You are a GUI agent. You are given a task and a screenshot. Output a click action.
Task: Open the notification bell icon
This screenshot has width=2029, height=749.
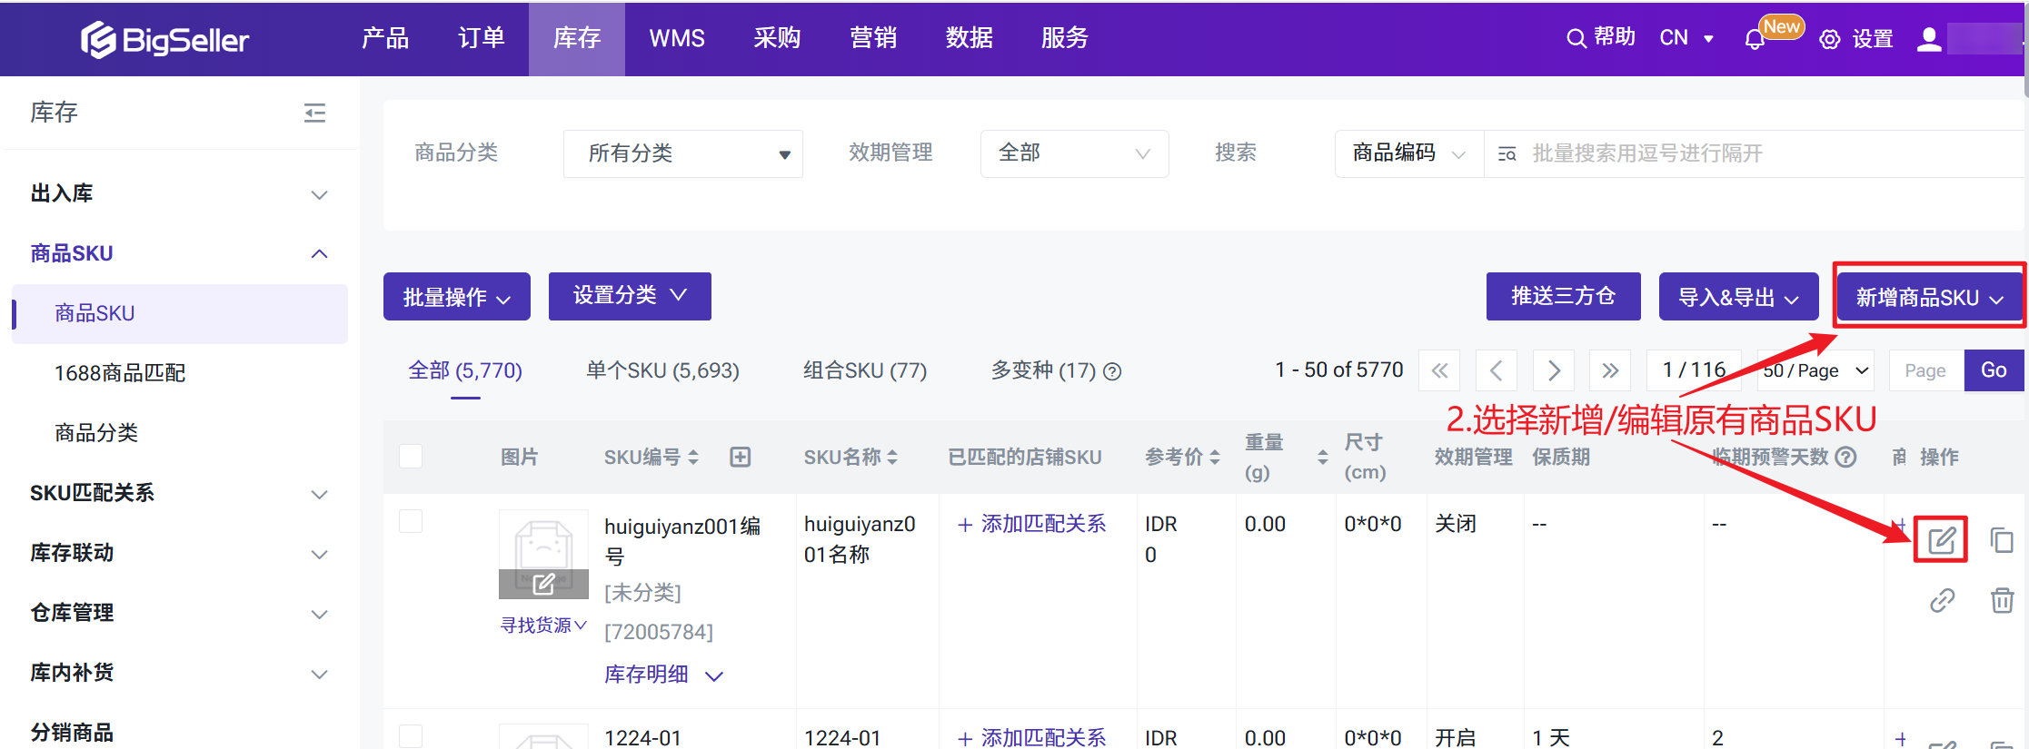click(1755, 40)
